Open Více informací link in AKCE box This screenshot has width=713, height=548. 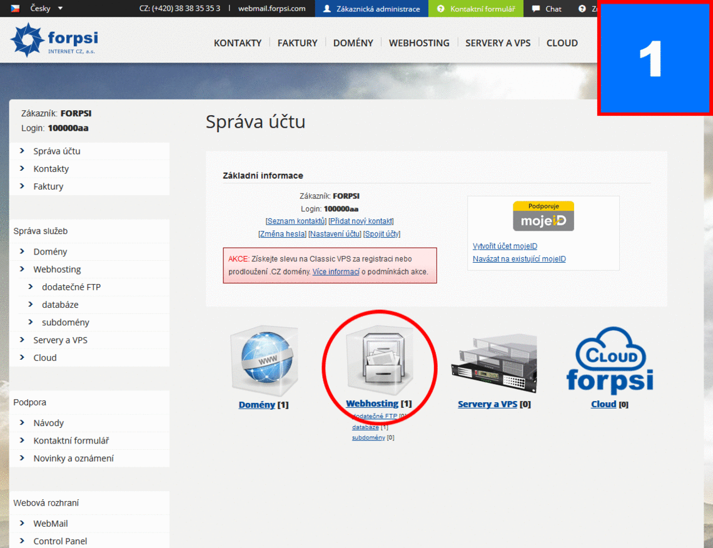coord(336,272)
